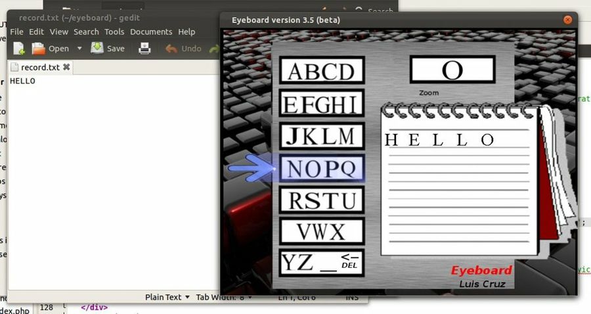Select the highlighted NOPQ letter group
Viewport: 591px width, 314px height.
pyautogui.click(x=322, y=169)
